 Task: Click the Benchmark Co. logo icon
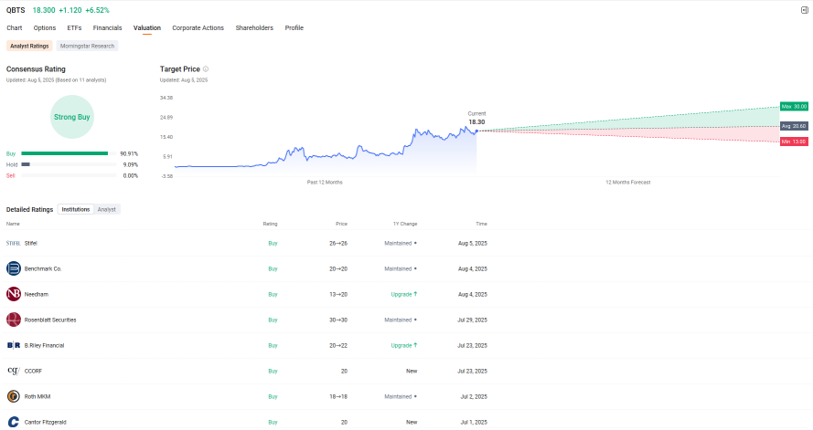point(14,268)
